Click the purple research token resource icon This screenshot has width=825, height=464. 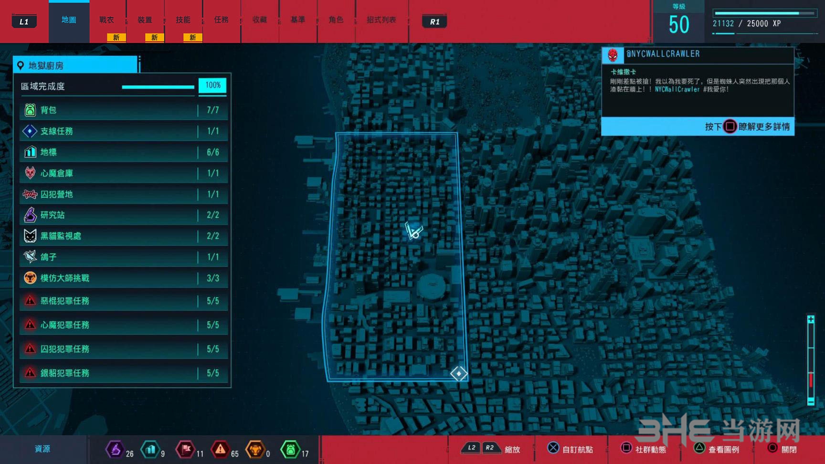click(115, 449)
